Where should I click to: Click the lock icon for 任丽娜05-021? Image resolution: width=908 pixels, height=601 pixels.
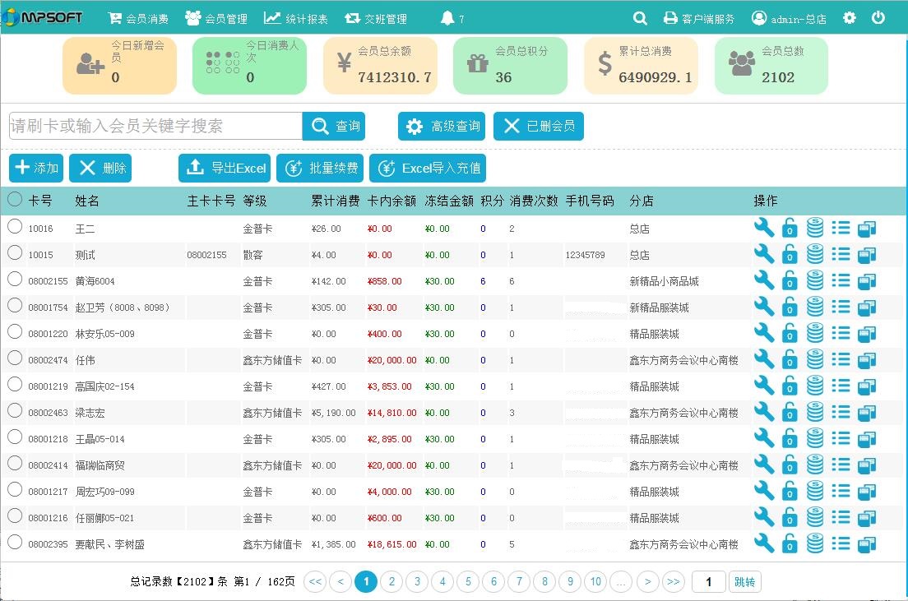[790, 517]
